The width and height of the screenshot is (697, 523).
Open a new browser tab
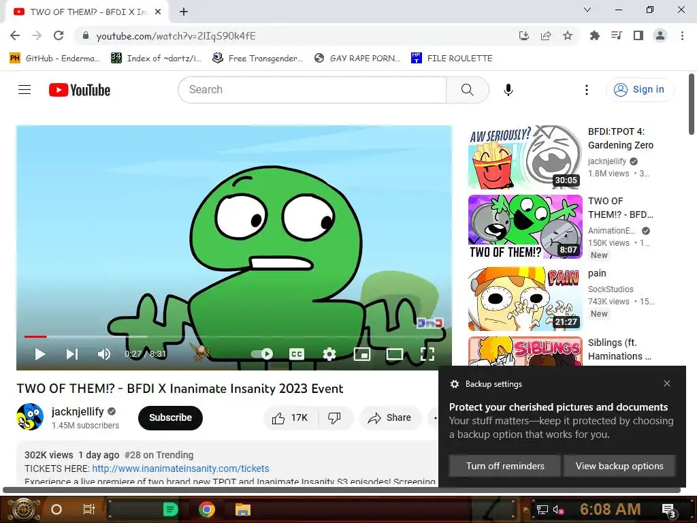(184, 12)
